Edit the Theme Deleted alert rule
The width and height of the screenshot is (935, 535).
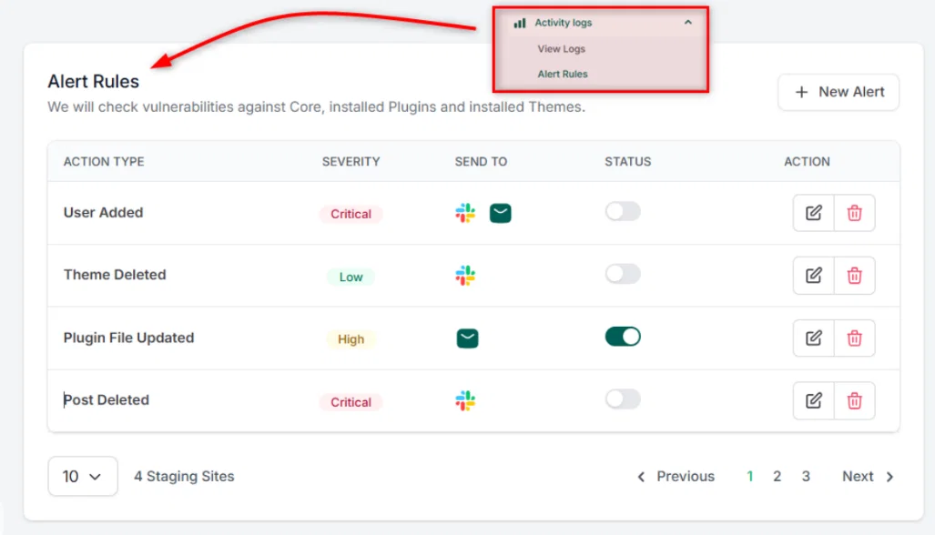tap(813, 276)
